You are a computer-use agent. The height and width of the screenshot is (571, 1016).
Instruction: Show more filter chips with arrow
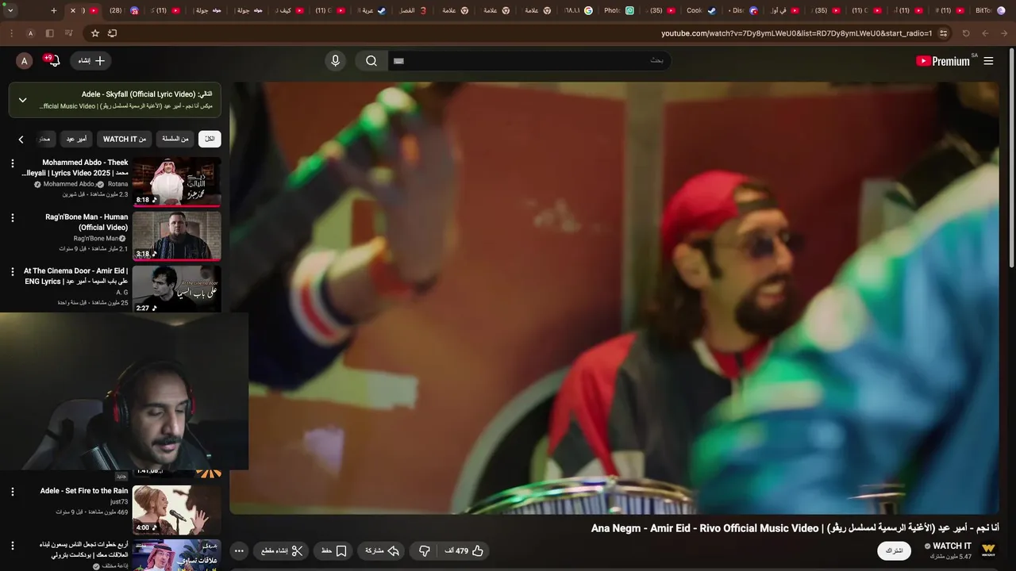coord(21,139)
